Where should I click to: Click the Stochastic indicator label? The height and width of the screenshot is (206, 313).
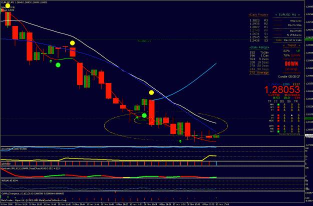tap(31, 168)
